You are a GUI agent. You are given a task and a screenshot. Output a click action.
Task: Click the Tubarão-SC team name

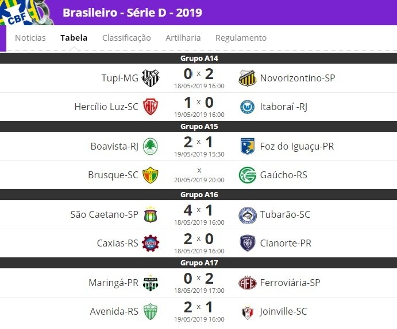click(x=285, y=214)
